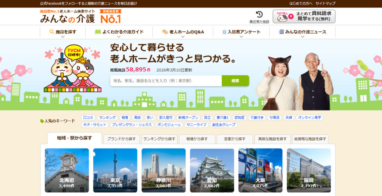Viewport: 382px width, 196px height.
Task: Click the speech bubble icon for 老人ホームのQ&A
Action: click(165, 32)
